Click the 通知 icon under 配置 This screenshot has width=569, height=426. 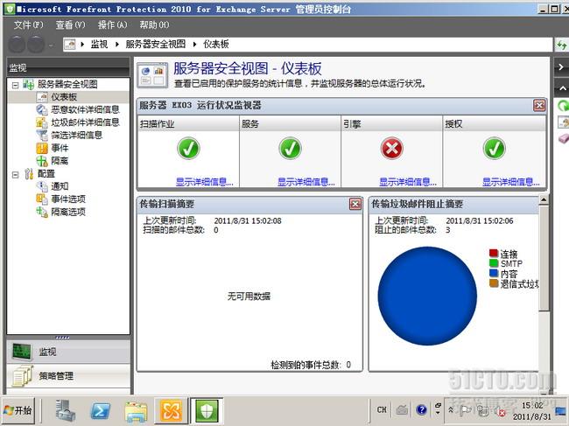(x=42, y=186)
